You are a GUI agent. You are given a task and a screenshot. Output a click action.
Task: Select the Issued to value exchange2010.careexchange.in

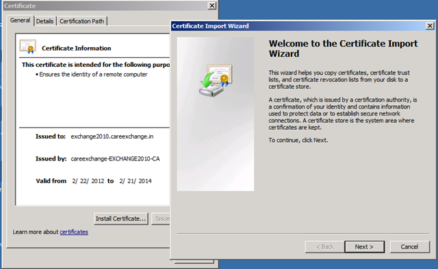click(112, 137)
